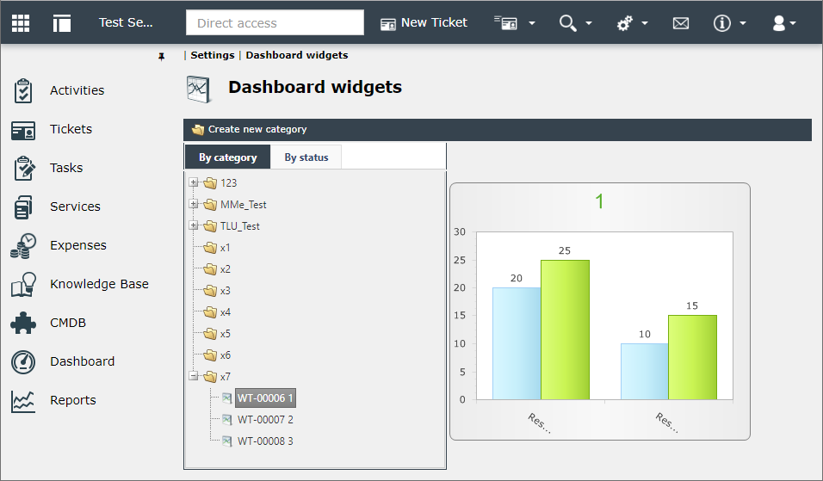Collapse the x7 folder node

click(x=194, y=375)
